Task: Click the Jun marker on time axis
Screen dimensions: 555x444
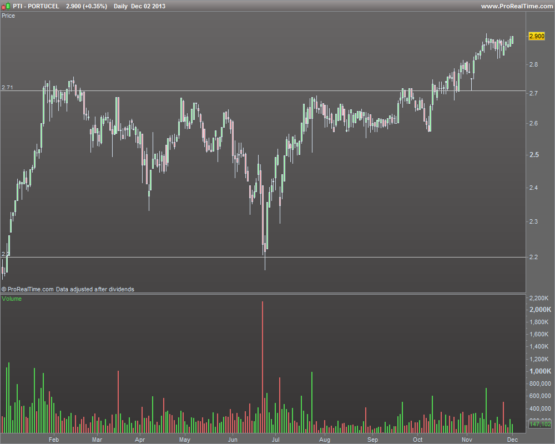Action: (233, 440)
